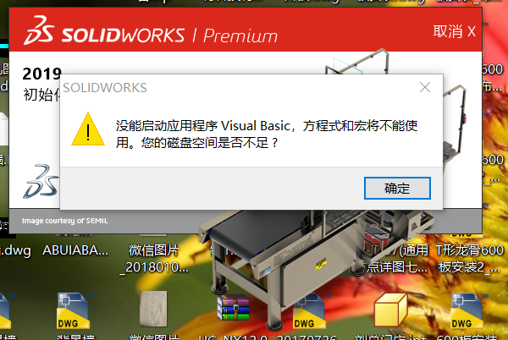The height and width of the screenshot is (340, 508).
Task: Select the WinRAR archive desktop icon
Action: (x=234, y=308)
